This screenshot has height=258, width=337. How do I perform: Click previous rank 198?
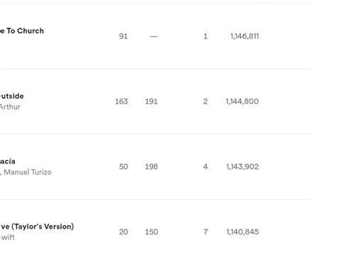point(151,166)
